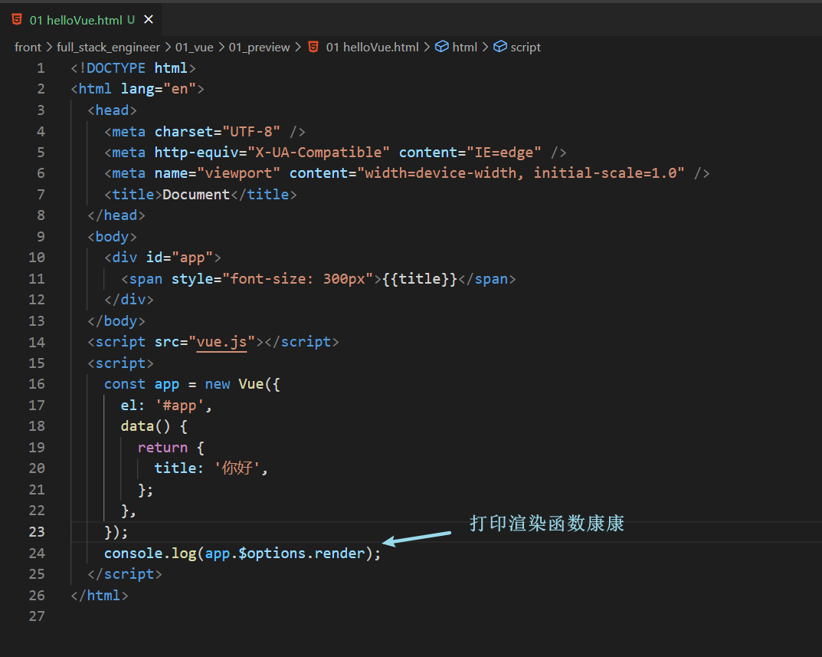Viewport: 822px width, 657px height.
Task: Expand the breadcrumb chevron after '01_preview'
Action: pyautogui.click(x=298, y=48)
